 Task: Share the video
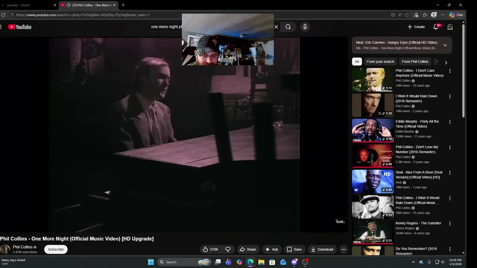pyautogui.click(x=248, y=249)
